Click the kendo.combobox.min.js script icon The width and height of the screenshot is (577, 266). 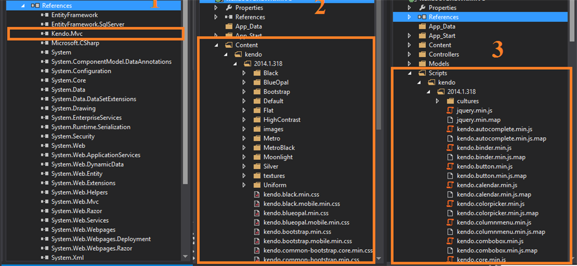click(x=450, y=241)
